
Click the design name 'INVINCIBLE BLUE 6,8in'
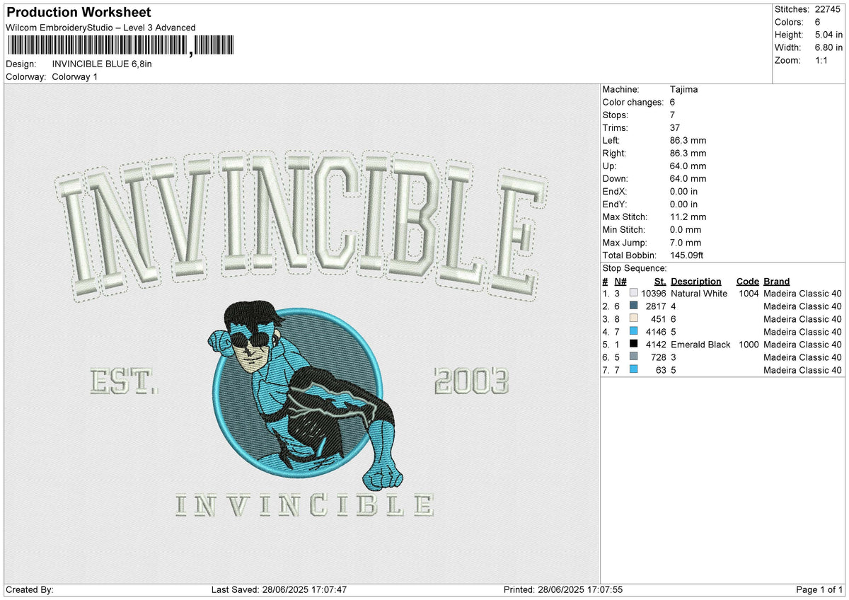click(x=102, y=64)
